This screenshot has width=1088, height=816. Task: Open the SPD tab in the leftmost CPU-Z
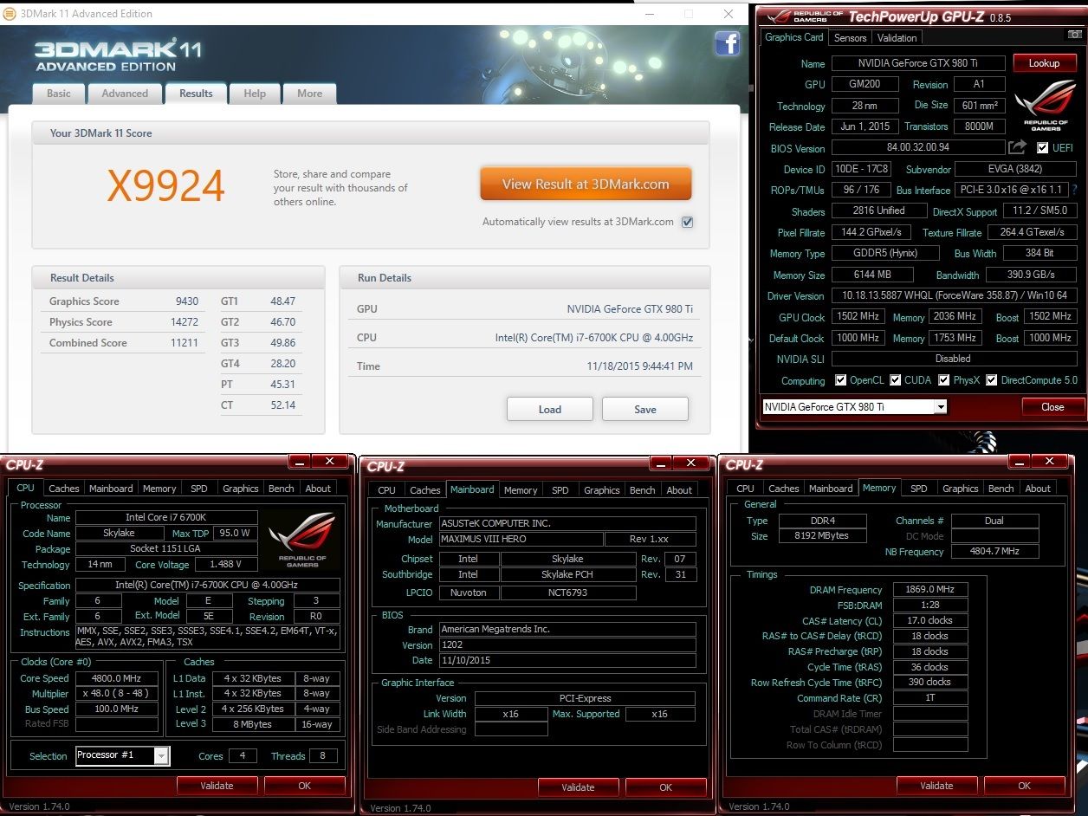tap(198, 489)
